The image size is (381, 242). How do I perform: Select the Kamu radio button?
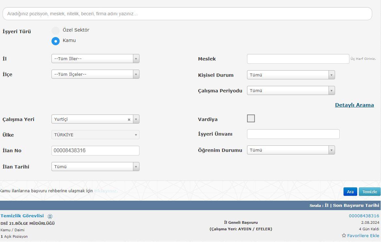pyautogui.click(x=56, y=41)
